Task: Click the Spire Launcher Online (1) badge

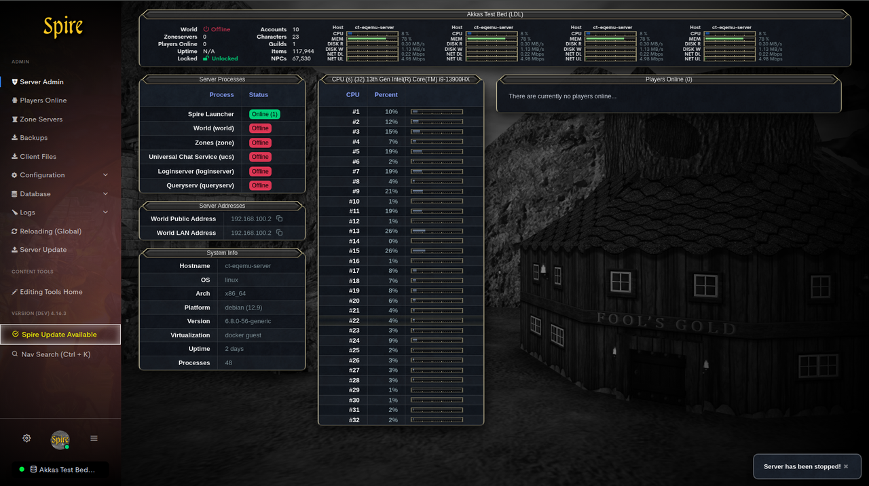Action: tap(264, 114)
